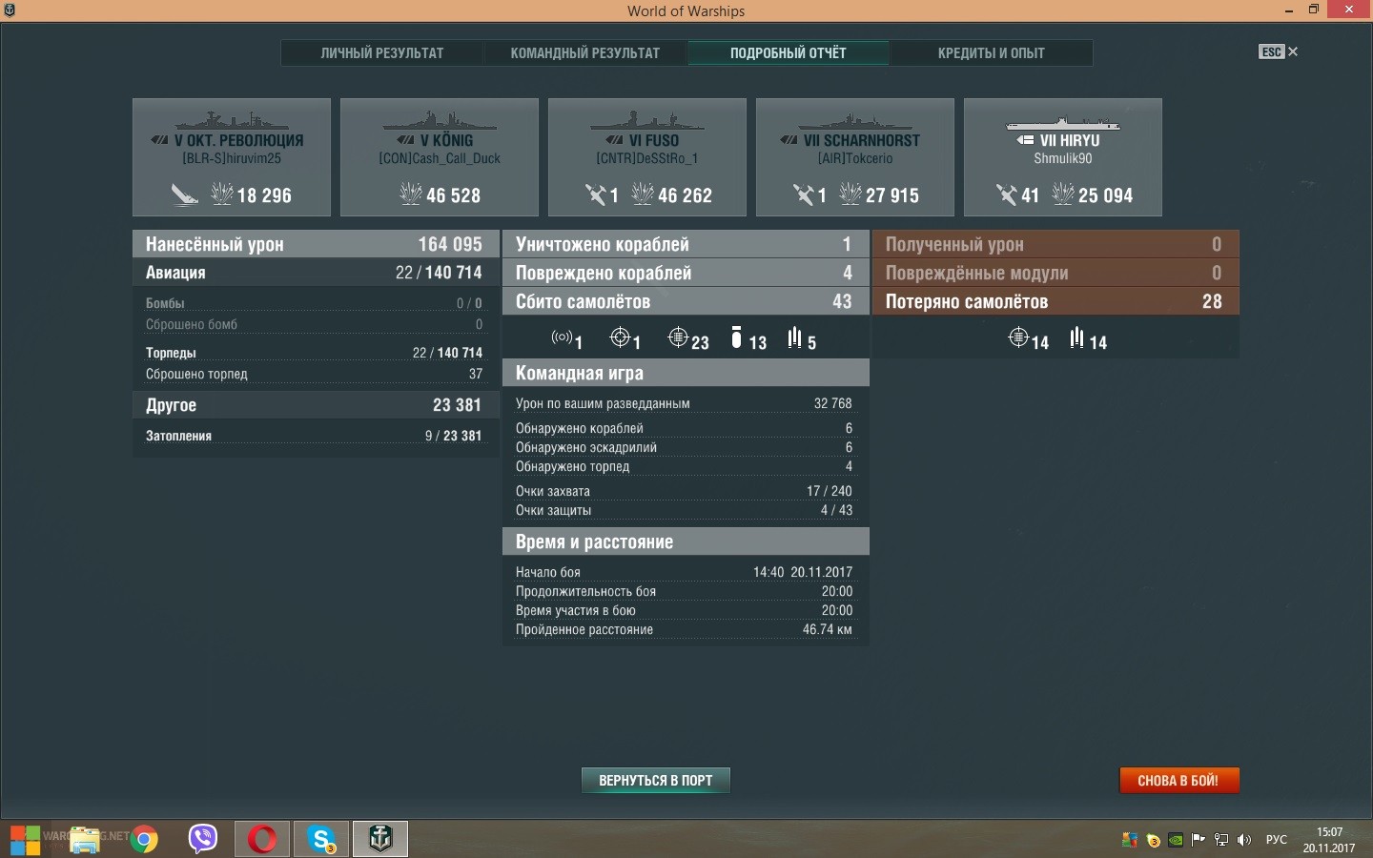Click damage burst icon beside 27 915
Image resolution: width=1373 pixels, height=858 pixels.
850,194
